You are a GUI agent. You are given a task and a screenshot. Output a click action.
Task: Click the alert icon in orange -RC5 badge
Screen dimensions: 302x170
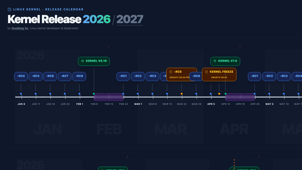pos(171,72)
